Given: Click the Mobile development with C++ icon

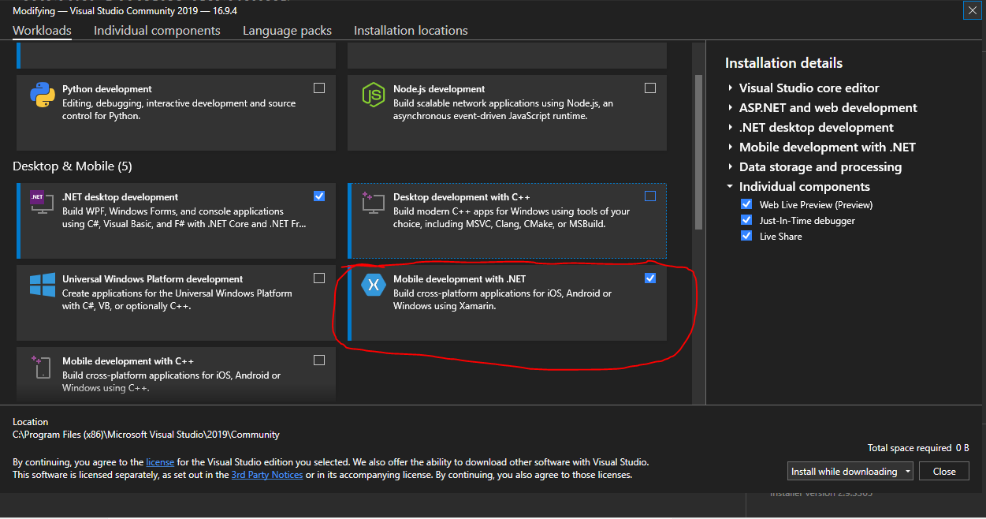Looking at the screenshot, I should coord(42,366).
